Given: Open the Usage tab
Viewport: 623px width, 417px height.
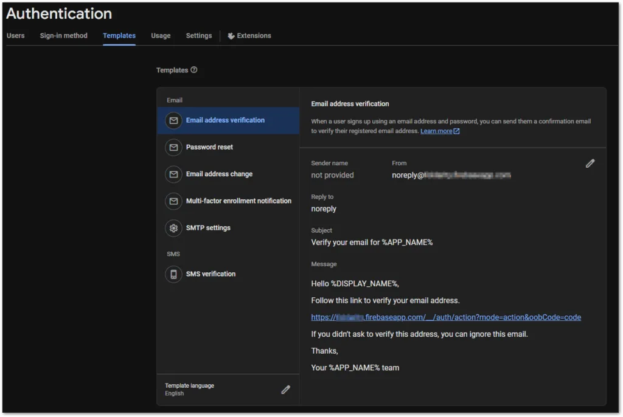Looking at the screenshot, I should 161,36.
